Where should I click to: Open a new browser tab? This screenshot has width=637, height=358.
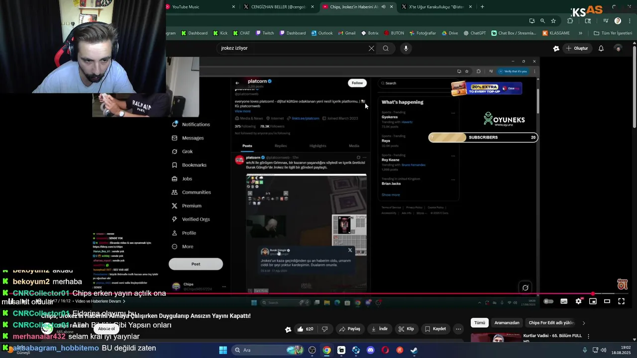pos(482,7)
